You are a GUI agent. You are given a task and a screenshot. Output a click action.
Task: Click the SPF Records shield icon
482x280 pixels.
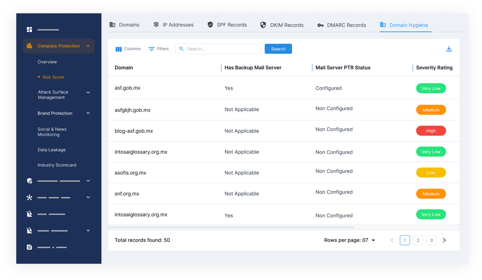point(210,25)
